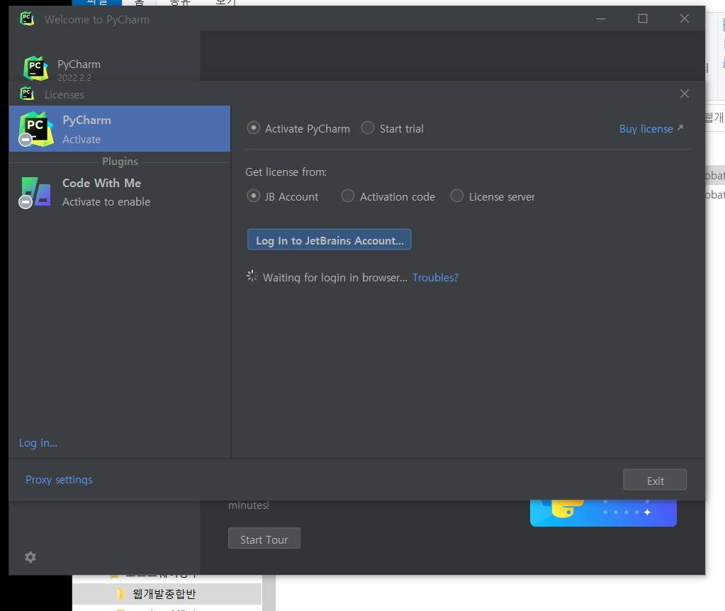Screen dimensions: 725x611
Task: Click the PyCharm 2022.2.2 version text
Action: pyautogui.click(x=74, y=78)
